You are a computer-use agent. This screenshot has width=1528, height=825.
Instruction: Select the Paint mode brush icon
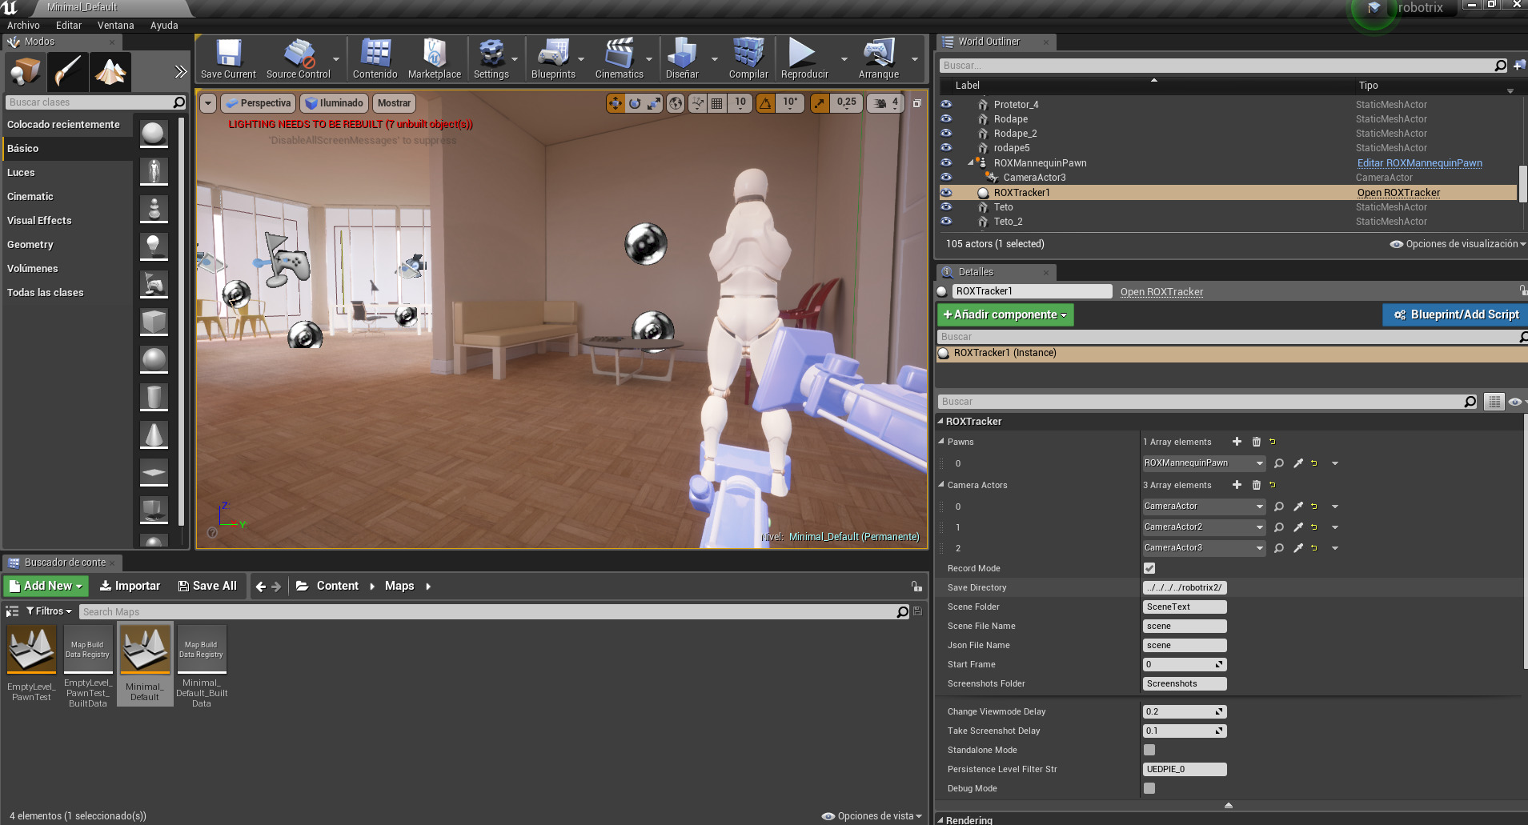pos(67,72)
